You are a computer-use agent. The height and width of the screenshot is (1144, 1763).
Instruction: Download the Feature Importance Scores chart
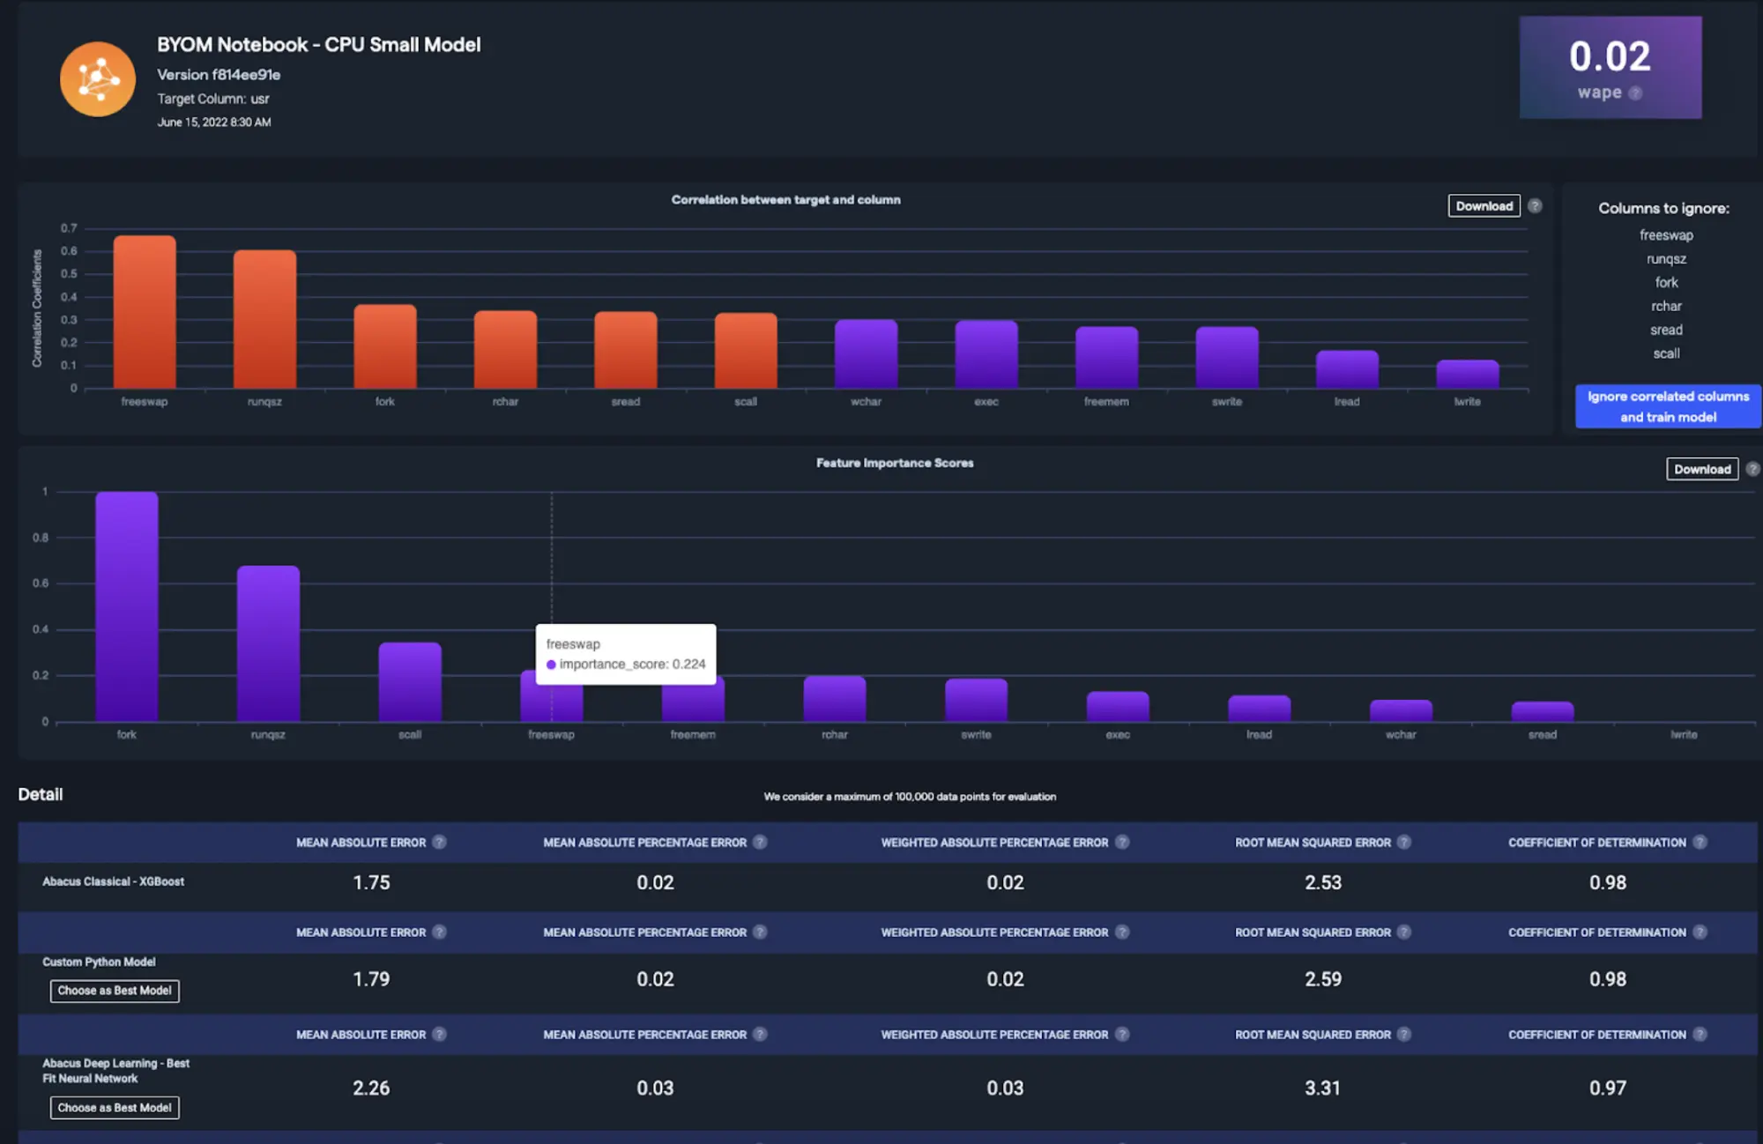tap(1701, 469)
